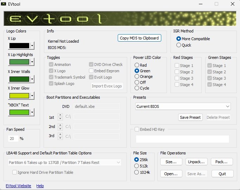This screenshot has width=240, height=190.
Task: Toggle Green Stages Stage 1
Action: click(216, 66)
